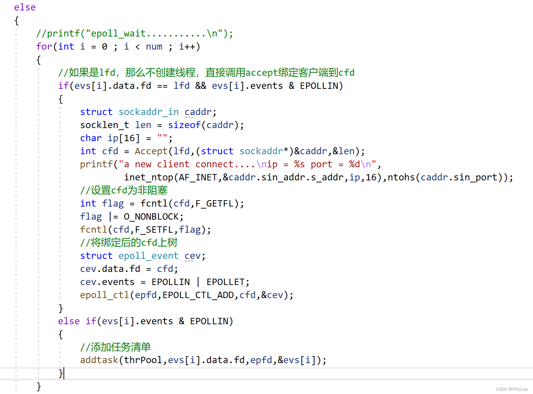Image resolution: width=533 pixels, height=394 pixels.
Task: Click 'epoll_ctl' function name
Action: click(105, 295)
